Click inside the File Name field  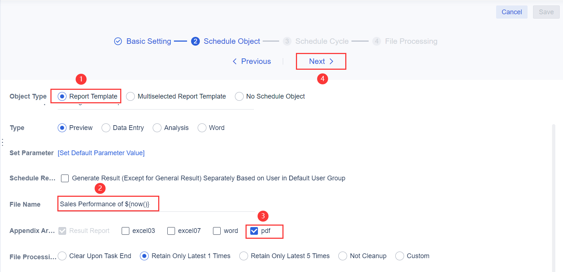tap(108, 204)
